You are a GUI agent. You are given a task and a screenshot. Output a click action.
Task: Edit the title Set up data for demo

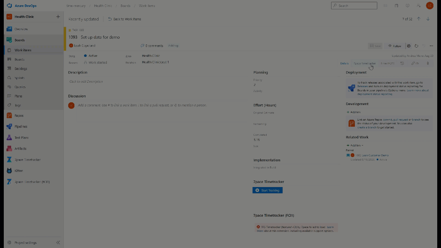(x=100, y=37)
